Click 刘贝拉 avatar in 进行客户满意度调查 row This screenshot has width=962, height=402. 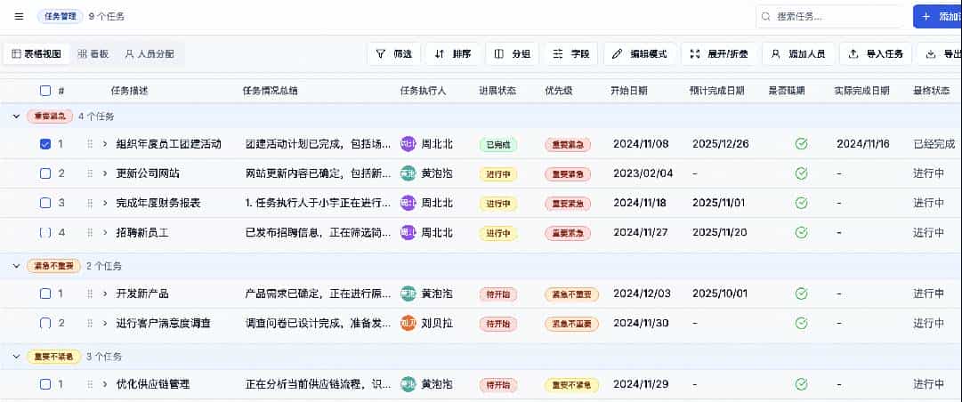pyautogui.click(x=408, y=323)
